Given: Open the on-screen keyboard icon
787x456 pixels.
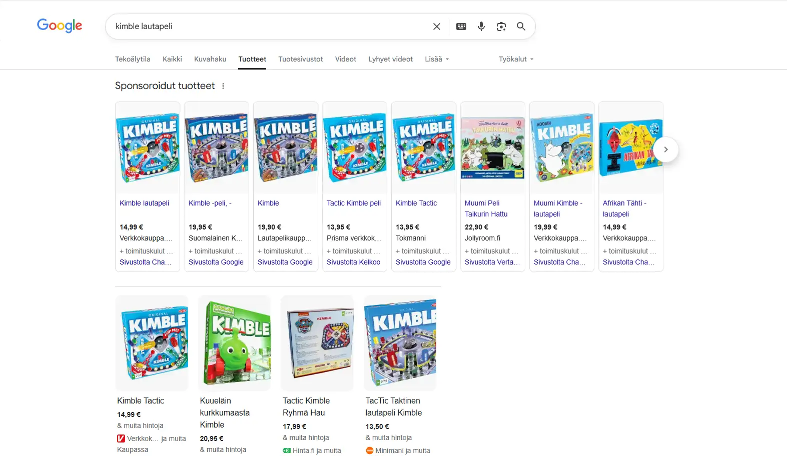Looking at the screenshot, I should 461,26.
